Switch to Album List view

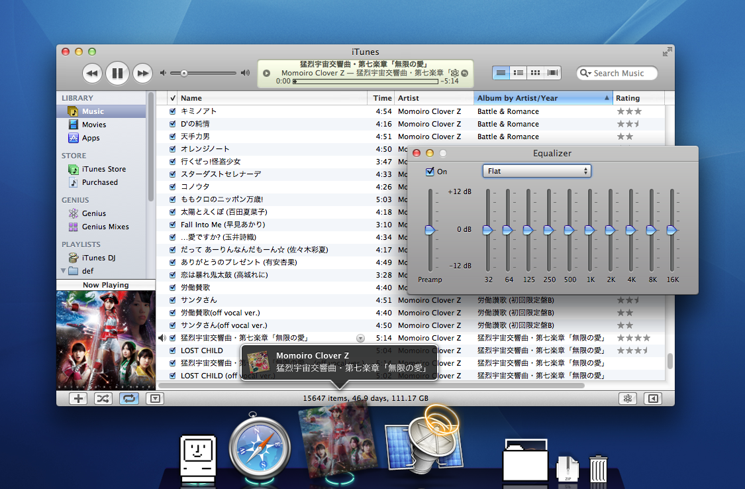coord(519,73)
